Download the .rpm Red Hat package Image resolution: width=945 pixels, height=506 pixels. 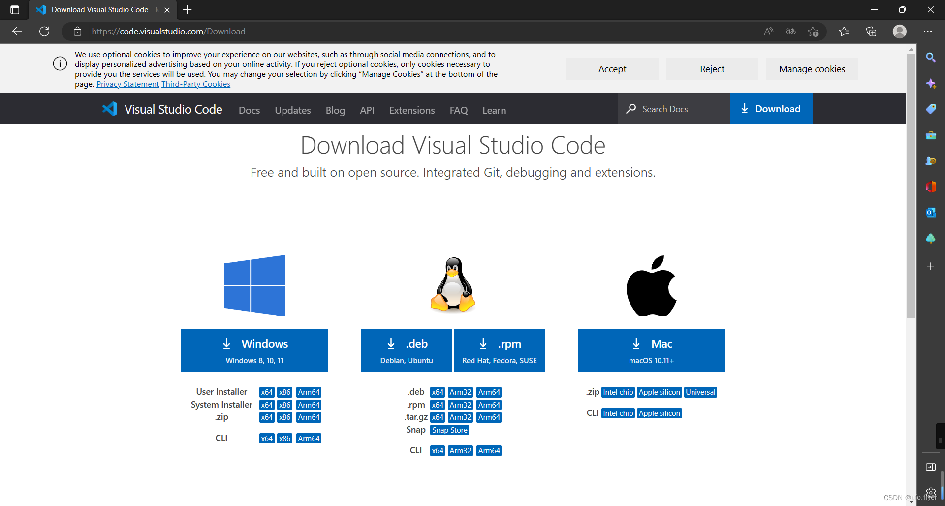pyautogui.click(x=500, y=350)
